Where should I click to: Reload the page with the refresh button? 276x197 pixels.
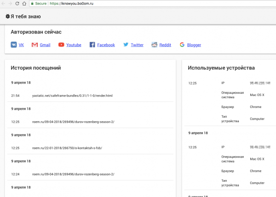pos(17,3)
